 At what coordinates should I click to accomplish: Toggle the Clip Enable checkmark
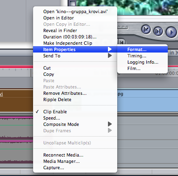tap(75, 112)
